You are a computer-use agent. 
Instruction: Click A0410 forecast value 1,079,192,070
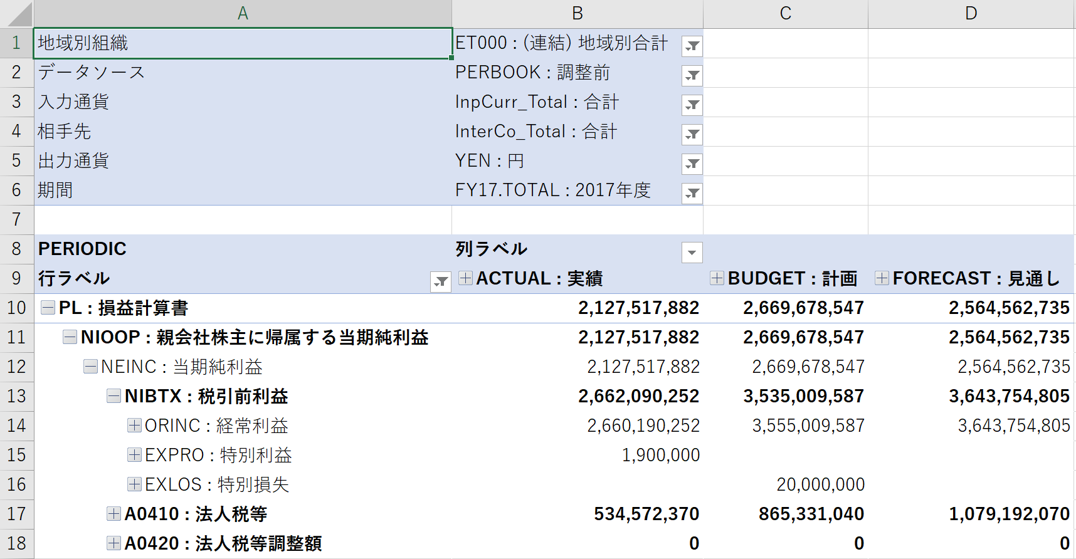tap(1009, 514)
